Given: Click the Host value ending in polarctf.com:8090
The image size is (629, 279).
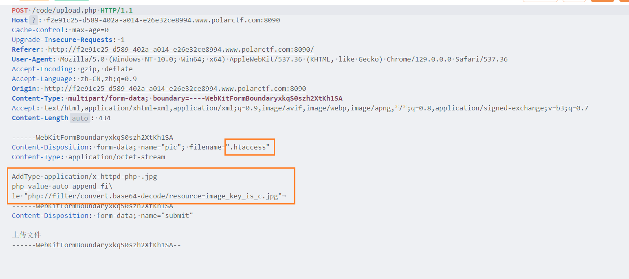Looking at the screenshot, I should 164,20.
